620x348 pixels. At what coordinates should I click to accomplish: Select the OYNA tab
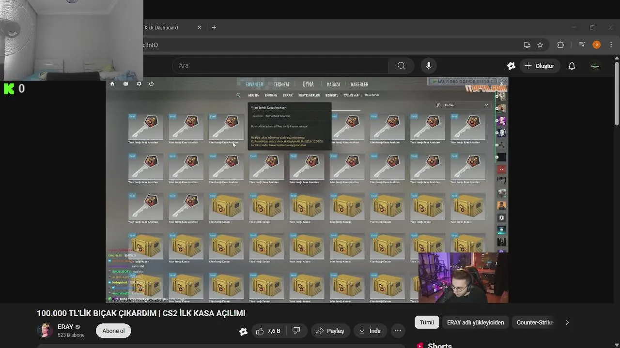coord(308,84)
